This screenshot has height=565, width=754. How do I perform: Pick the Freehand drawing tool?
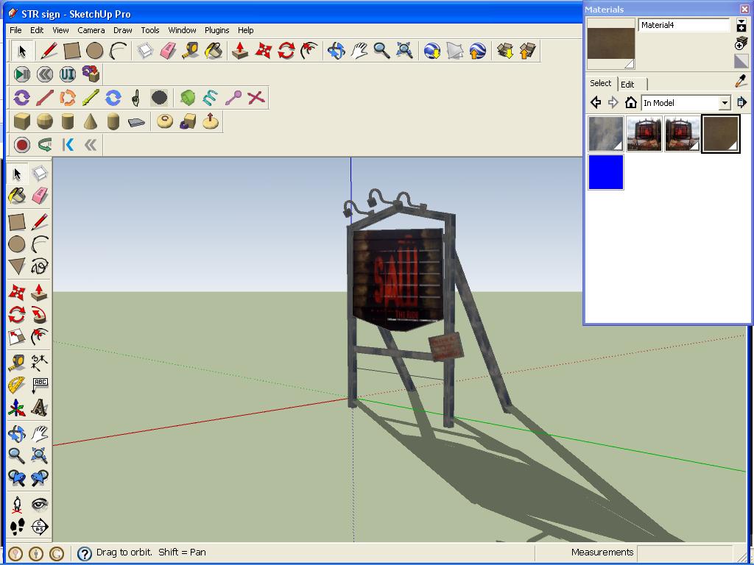[x=40, y=266]
